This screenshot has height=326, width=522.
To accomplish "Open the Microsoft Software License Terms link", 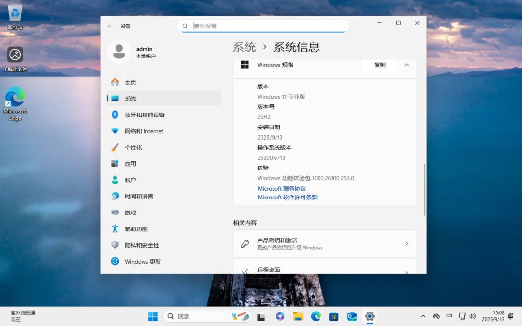I will tap(288, 198).
